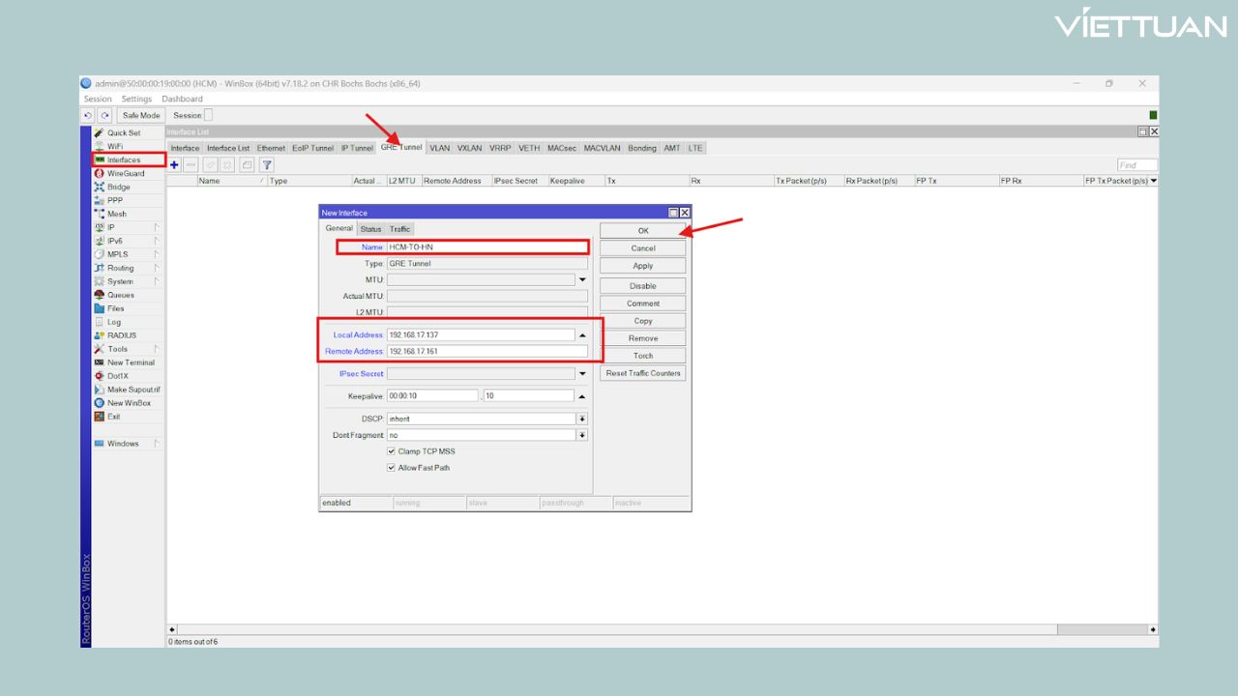Expand the IPsec Secret field arrow
Viewport: 1238px width, 696px height.
[582, 374]
